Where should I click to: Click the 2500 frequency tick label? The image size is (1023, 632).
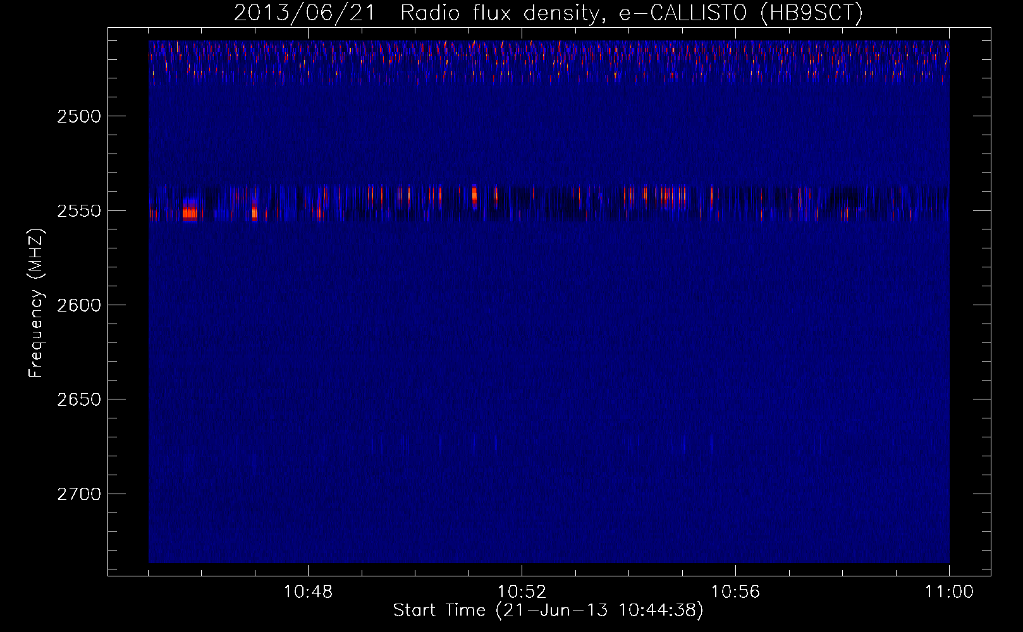pyautogui.click(x=79, y=116)
